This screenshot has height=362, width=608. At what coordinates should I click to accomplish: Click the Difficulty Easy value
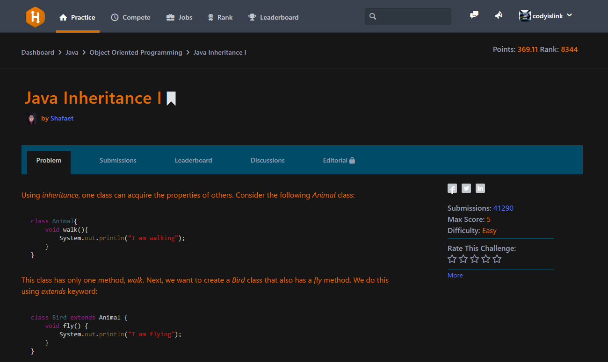489,231
